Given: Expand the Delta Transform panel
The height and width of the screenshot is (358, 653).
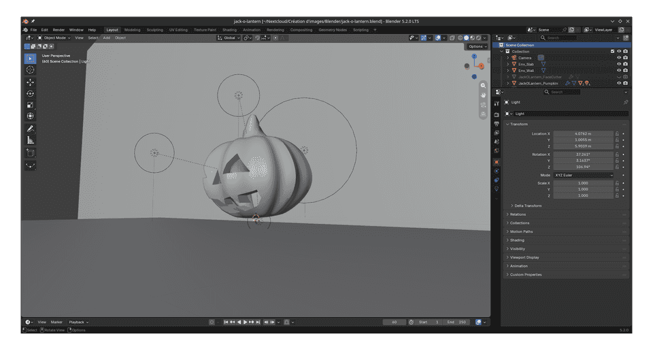Looking at the screenshot, I should (528, 206).
